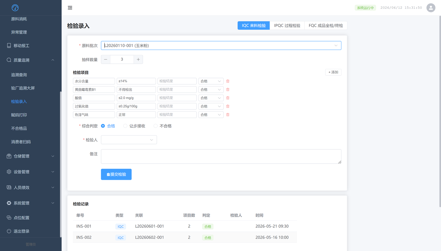Open 酸值 row result dropdown

[211, 98]
